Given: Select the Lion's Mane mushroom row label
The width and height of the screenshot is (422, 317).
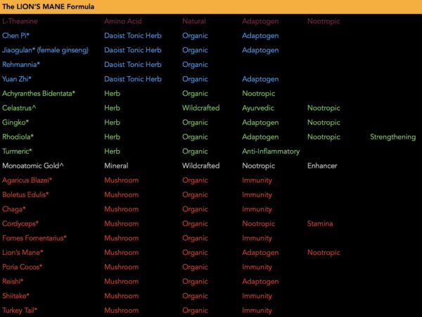Looking at the screenshot, I should pos(23,252).
